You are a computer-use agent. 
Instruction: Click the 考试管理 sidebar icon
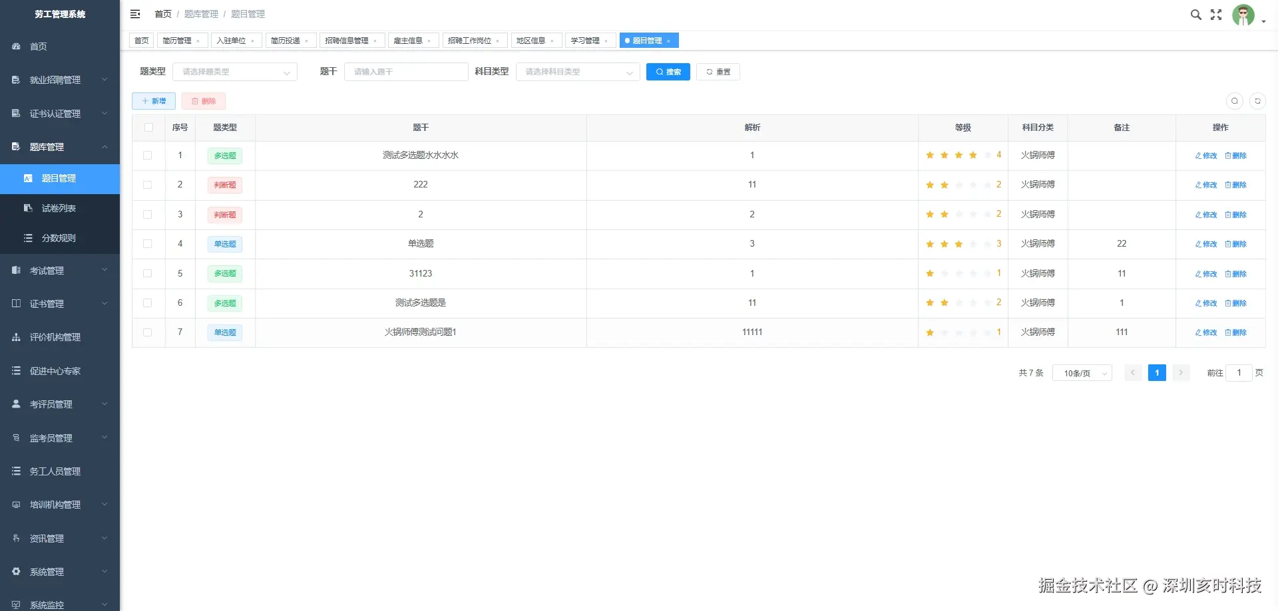pos(16,271)
